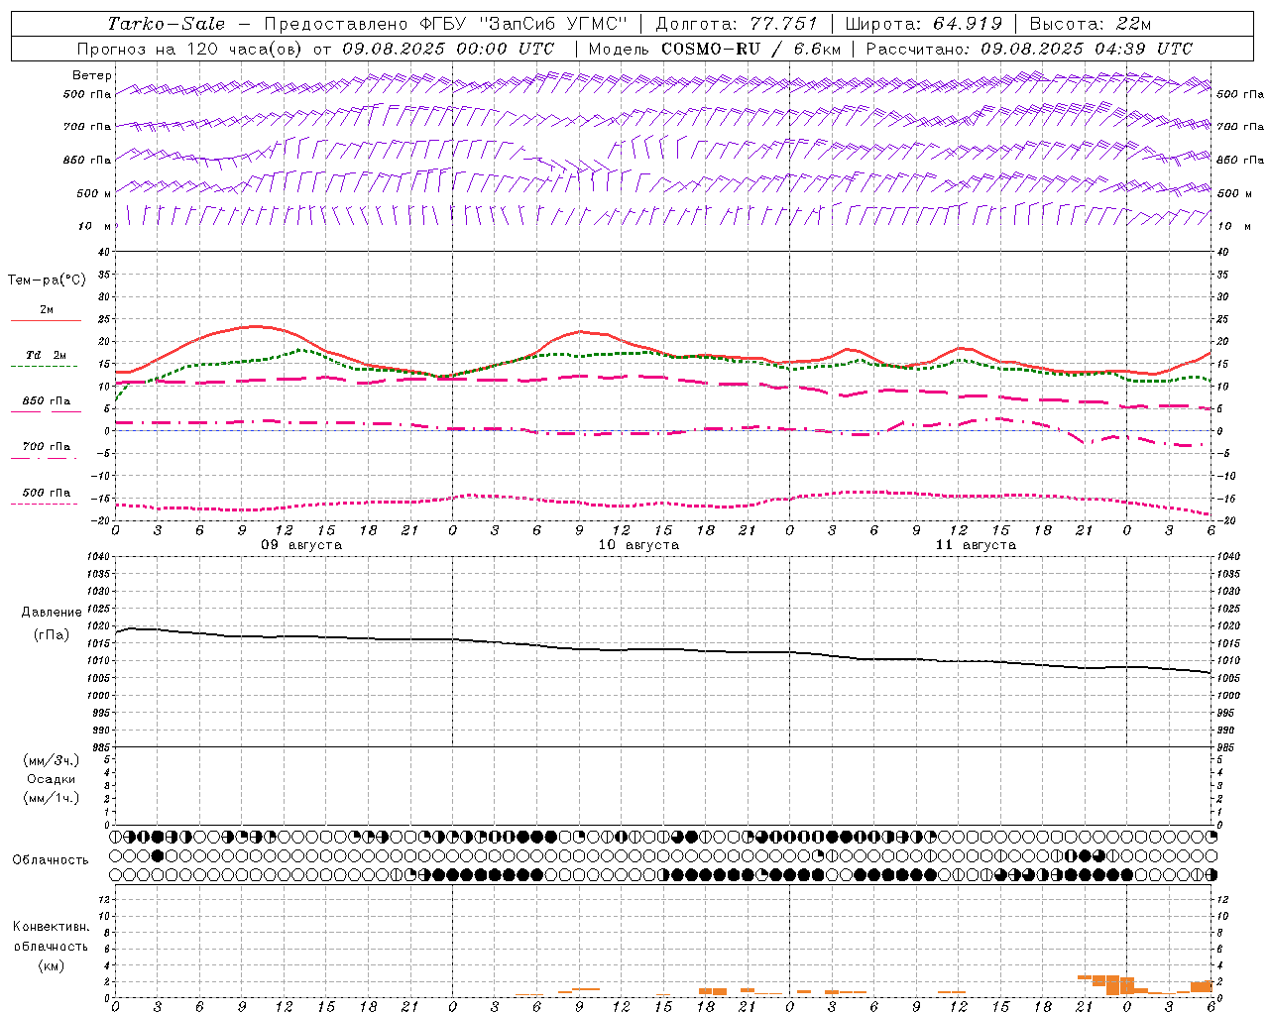Image resolution: width=1269 pixels, height=1015 pixels.
Task: Click the '40' value on left temperature axis
Action: point(105,252)
